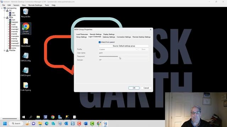Select the Cert server in the tree
Image resolution: width=227 pixels, height=127 pixels.
click(13, 20)
